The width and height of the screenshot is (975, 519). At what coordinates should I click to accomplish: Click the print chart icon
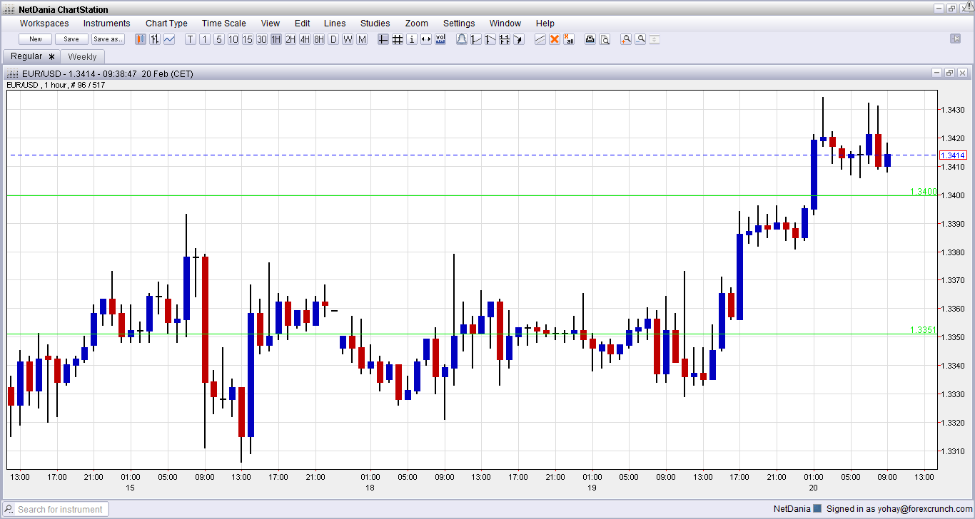click(590, 39)
